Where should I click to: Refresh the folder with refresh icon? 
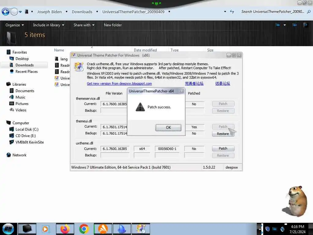click(232, 12)
